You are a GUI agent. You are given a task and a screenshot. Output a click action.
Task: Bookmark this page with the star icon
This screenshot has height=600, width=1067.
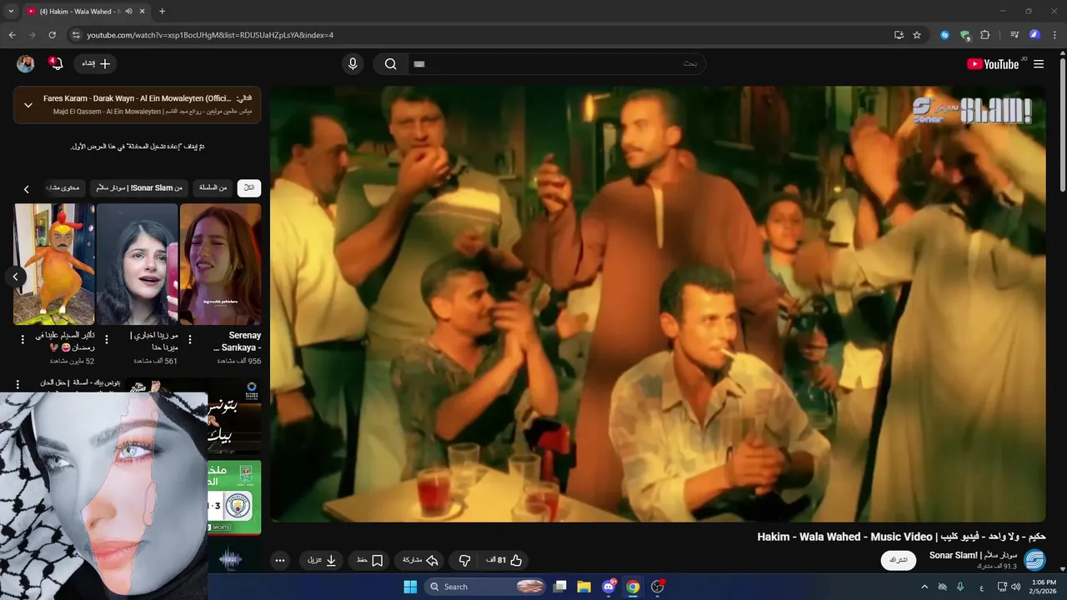click(x=917, y=35)
